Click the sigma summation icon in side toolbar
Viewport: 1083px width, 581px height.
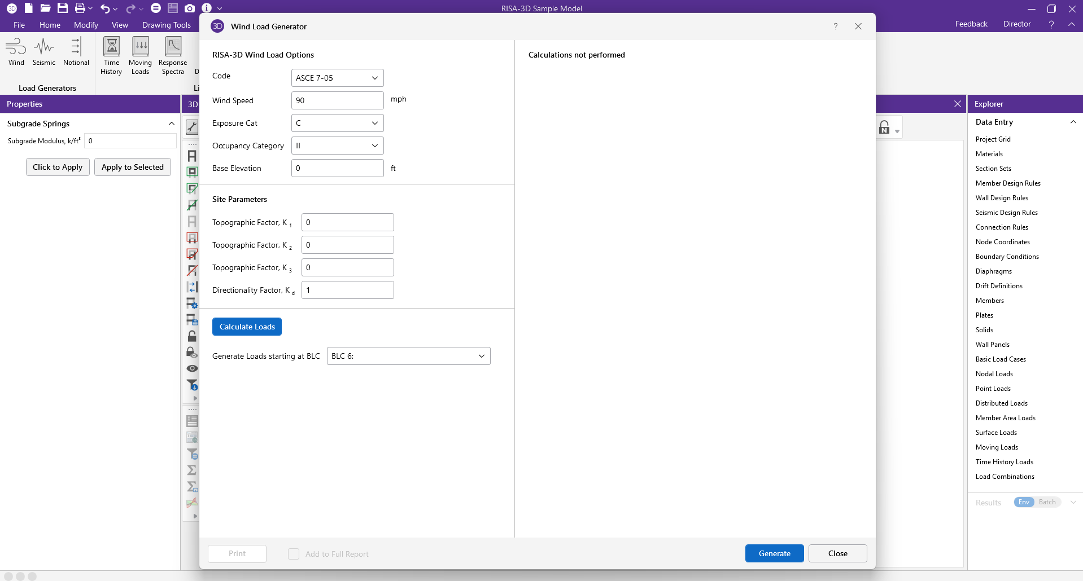point(192,469)
